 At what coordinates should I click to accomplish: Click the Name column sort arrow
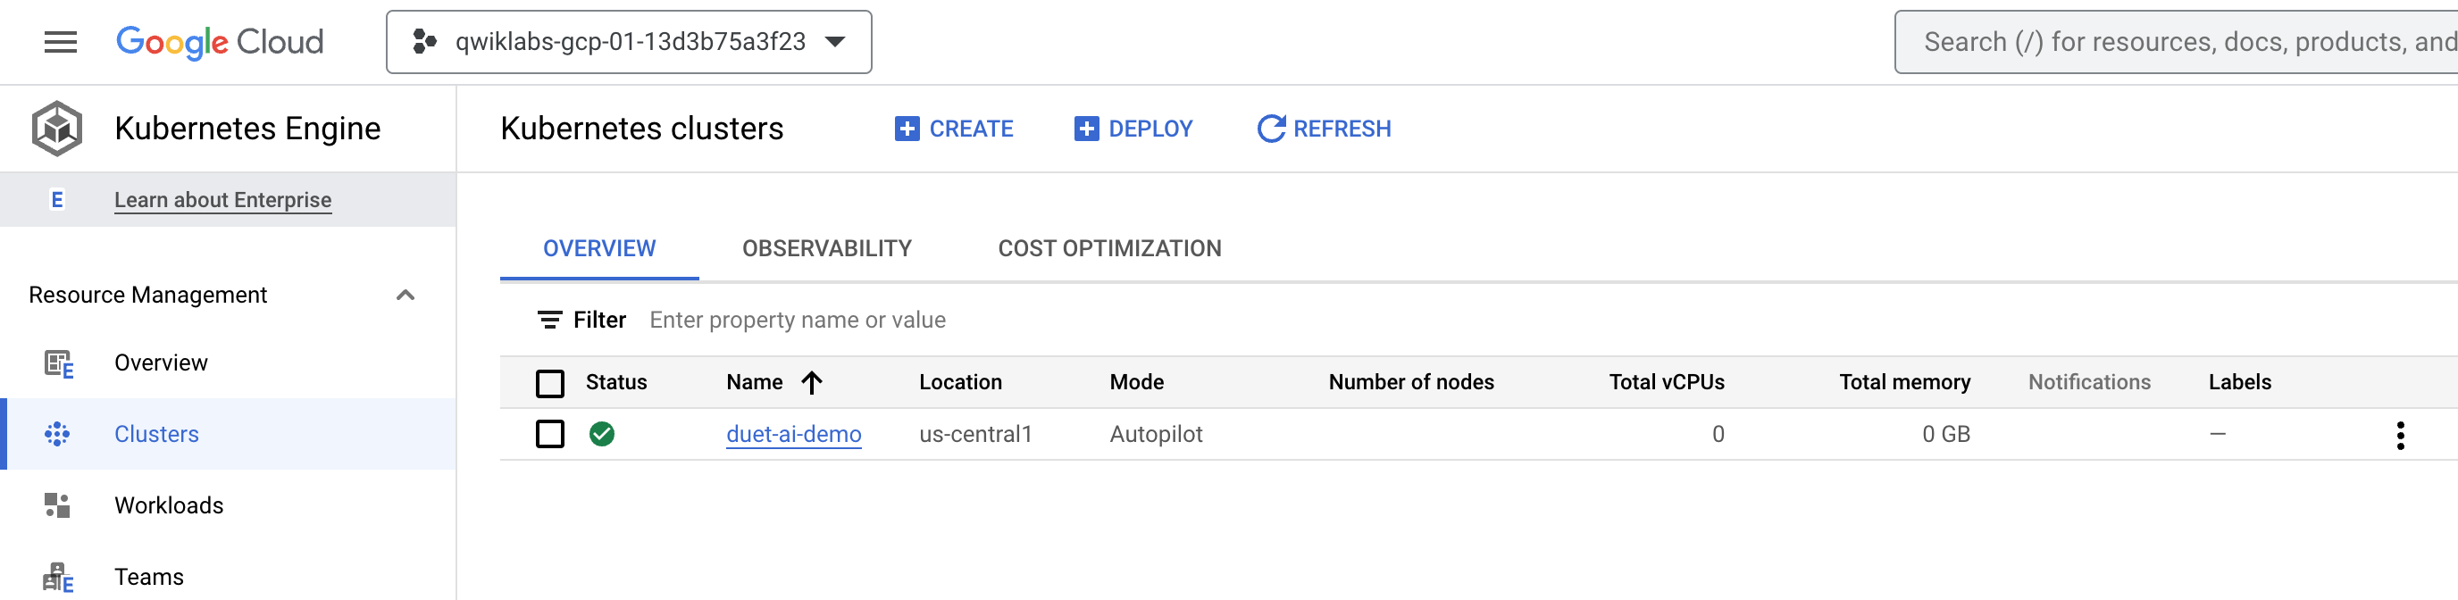point(812,382)
